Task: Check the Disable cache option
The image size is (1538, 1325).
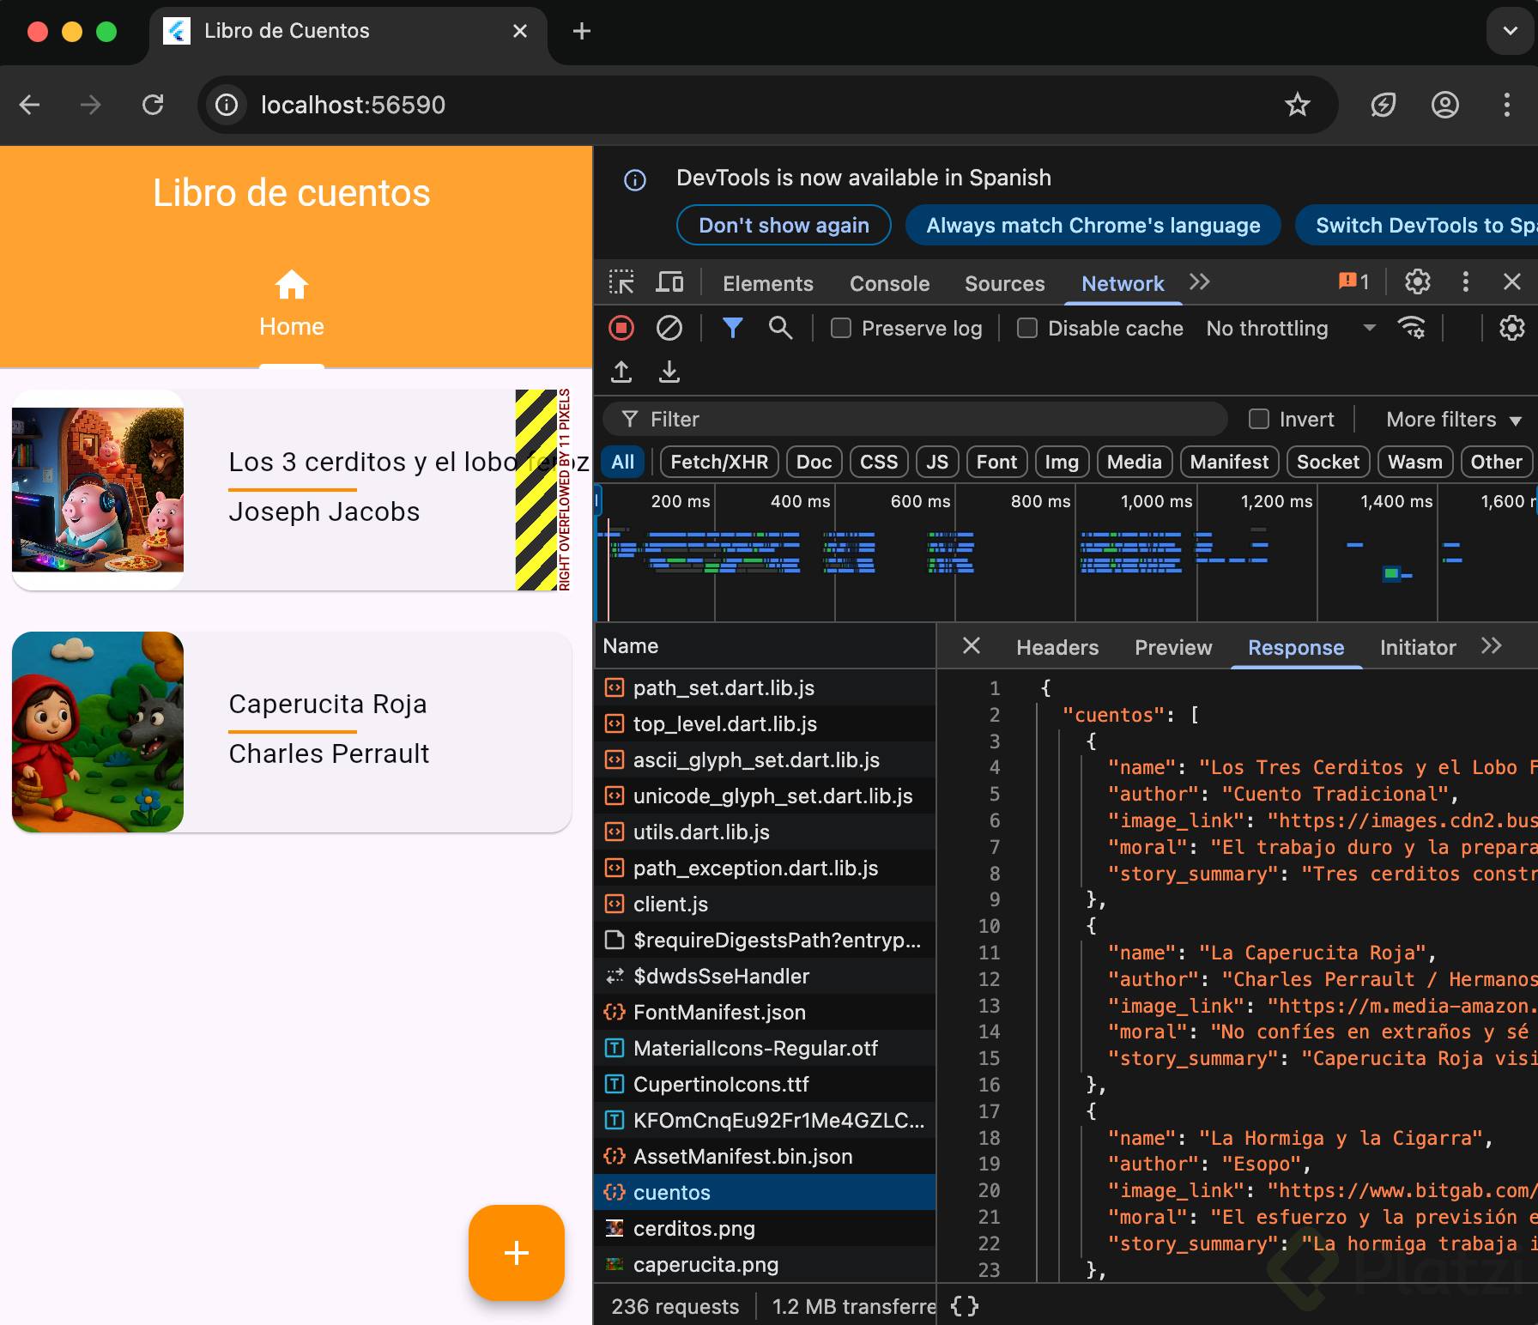Action: coord(1027,329)
